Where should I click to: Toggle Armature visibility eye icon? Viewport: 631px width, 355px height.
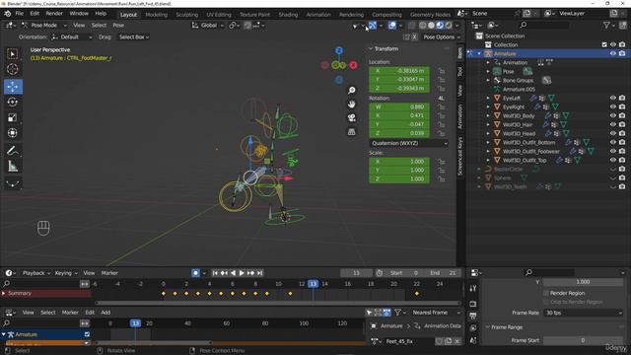coord(613,53)
